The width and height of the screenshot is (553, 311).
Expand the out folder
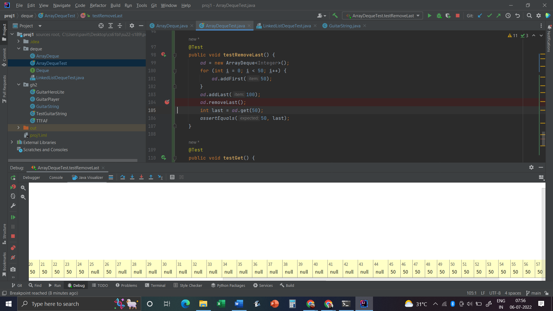point(18,128)
